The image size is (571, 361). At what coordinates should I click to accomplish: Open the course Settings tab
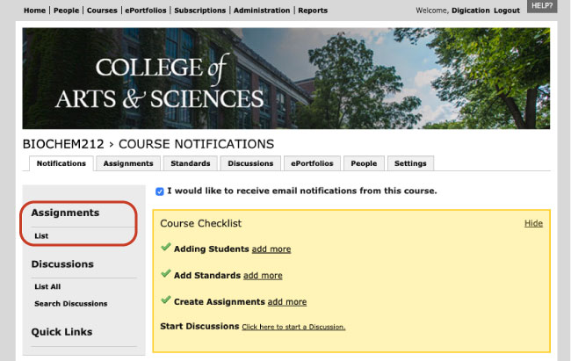pos(410,163)
